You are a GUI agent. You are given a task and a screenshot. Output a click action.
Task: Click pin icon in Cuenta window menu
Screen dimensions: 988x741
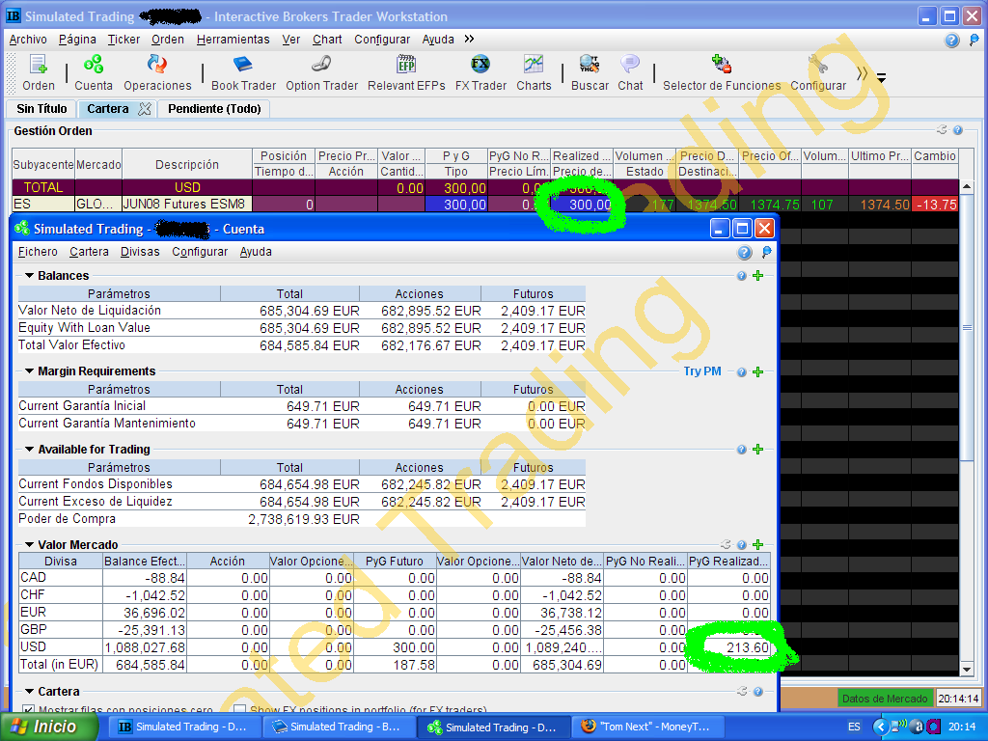tap(766, 253)
